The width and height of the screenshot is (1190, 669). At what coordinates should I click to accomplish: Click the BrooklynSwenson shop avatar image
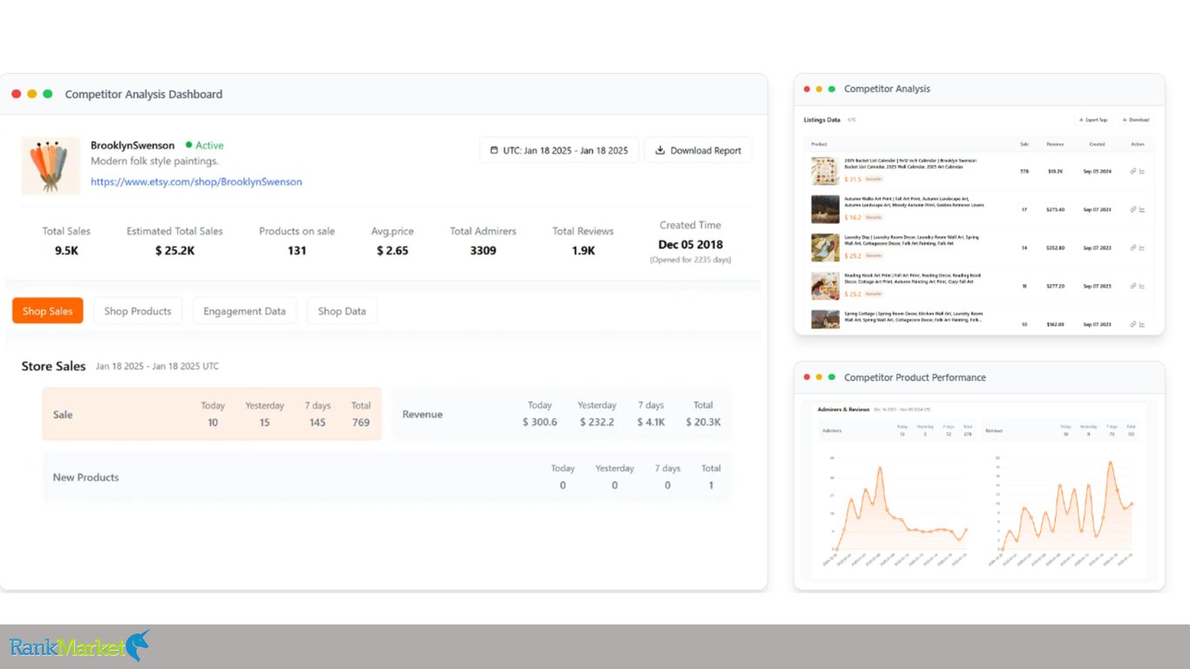(51, 166)
